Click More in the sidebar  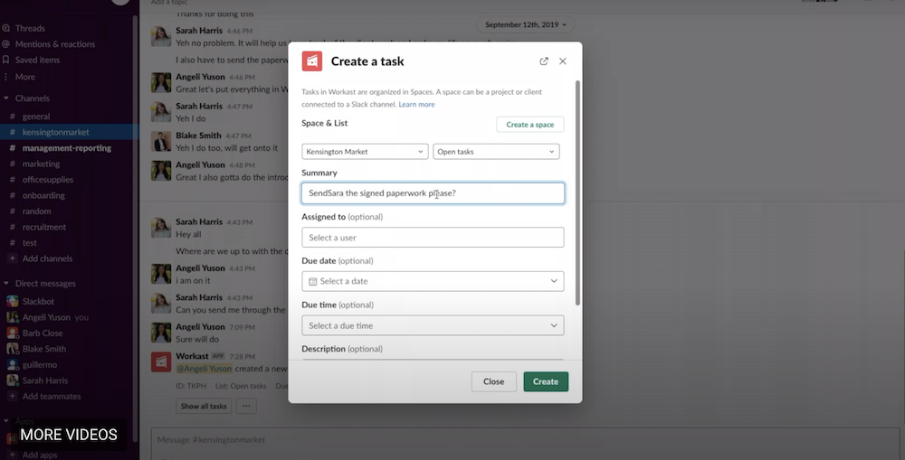tap(24, 77)
